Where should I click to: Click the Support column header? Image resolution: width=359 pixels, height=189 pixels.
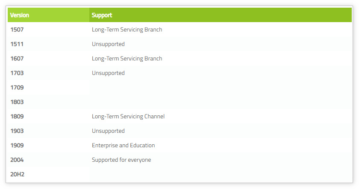click(x=102, y=15)
